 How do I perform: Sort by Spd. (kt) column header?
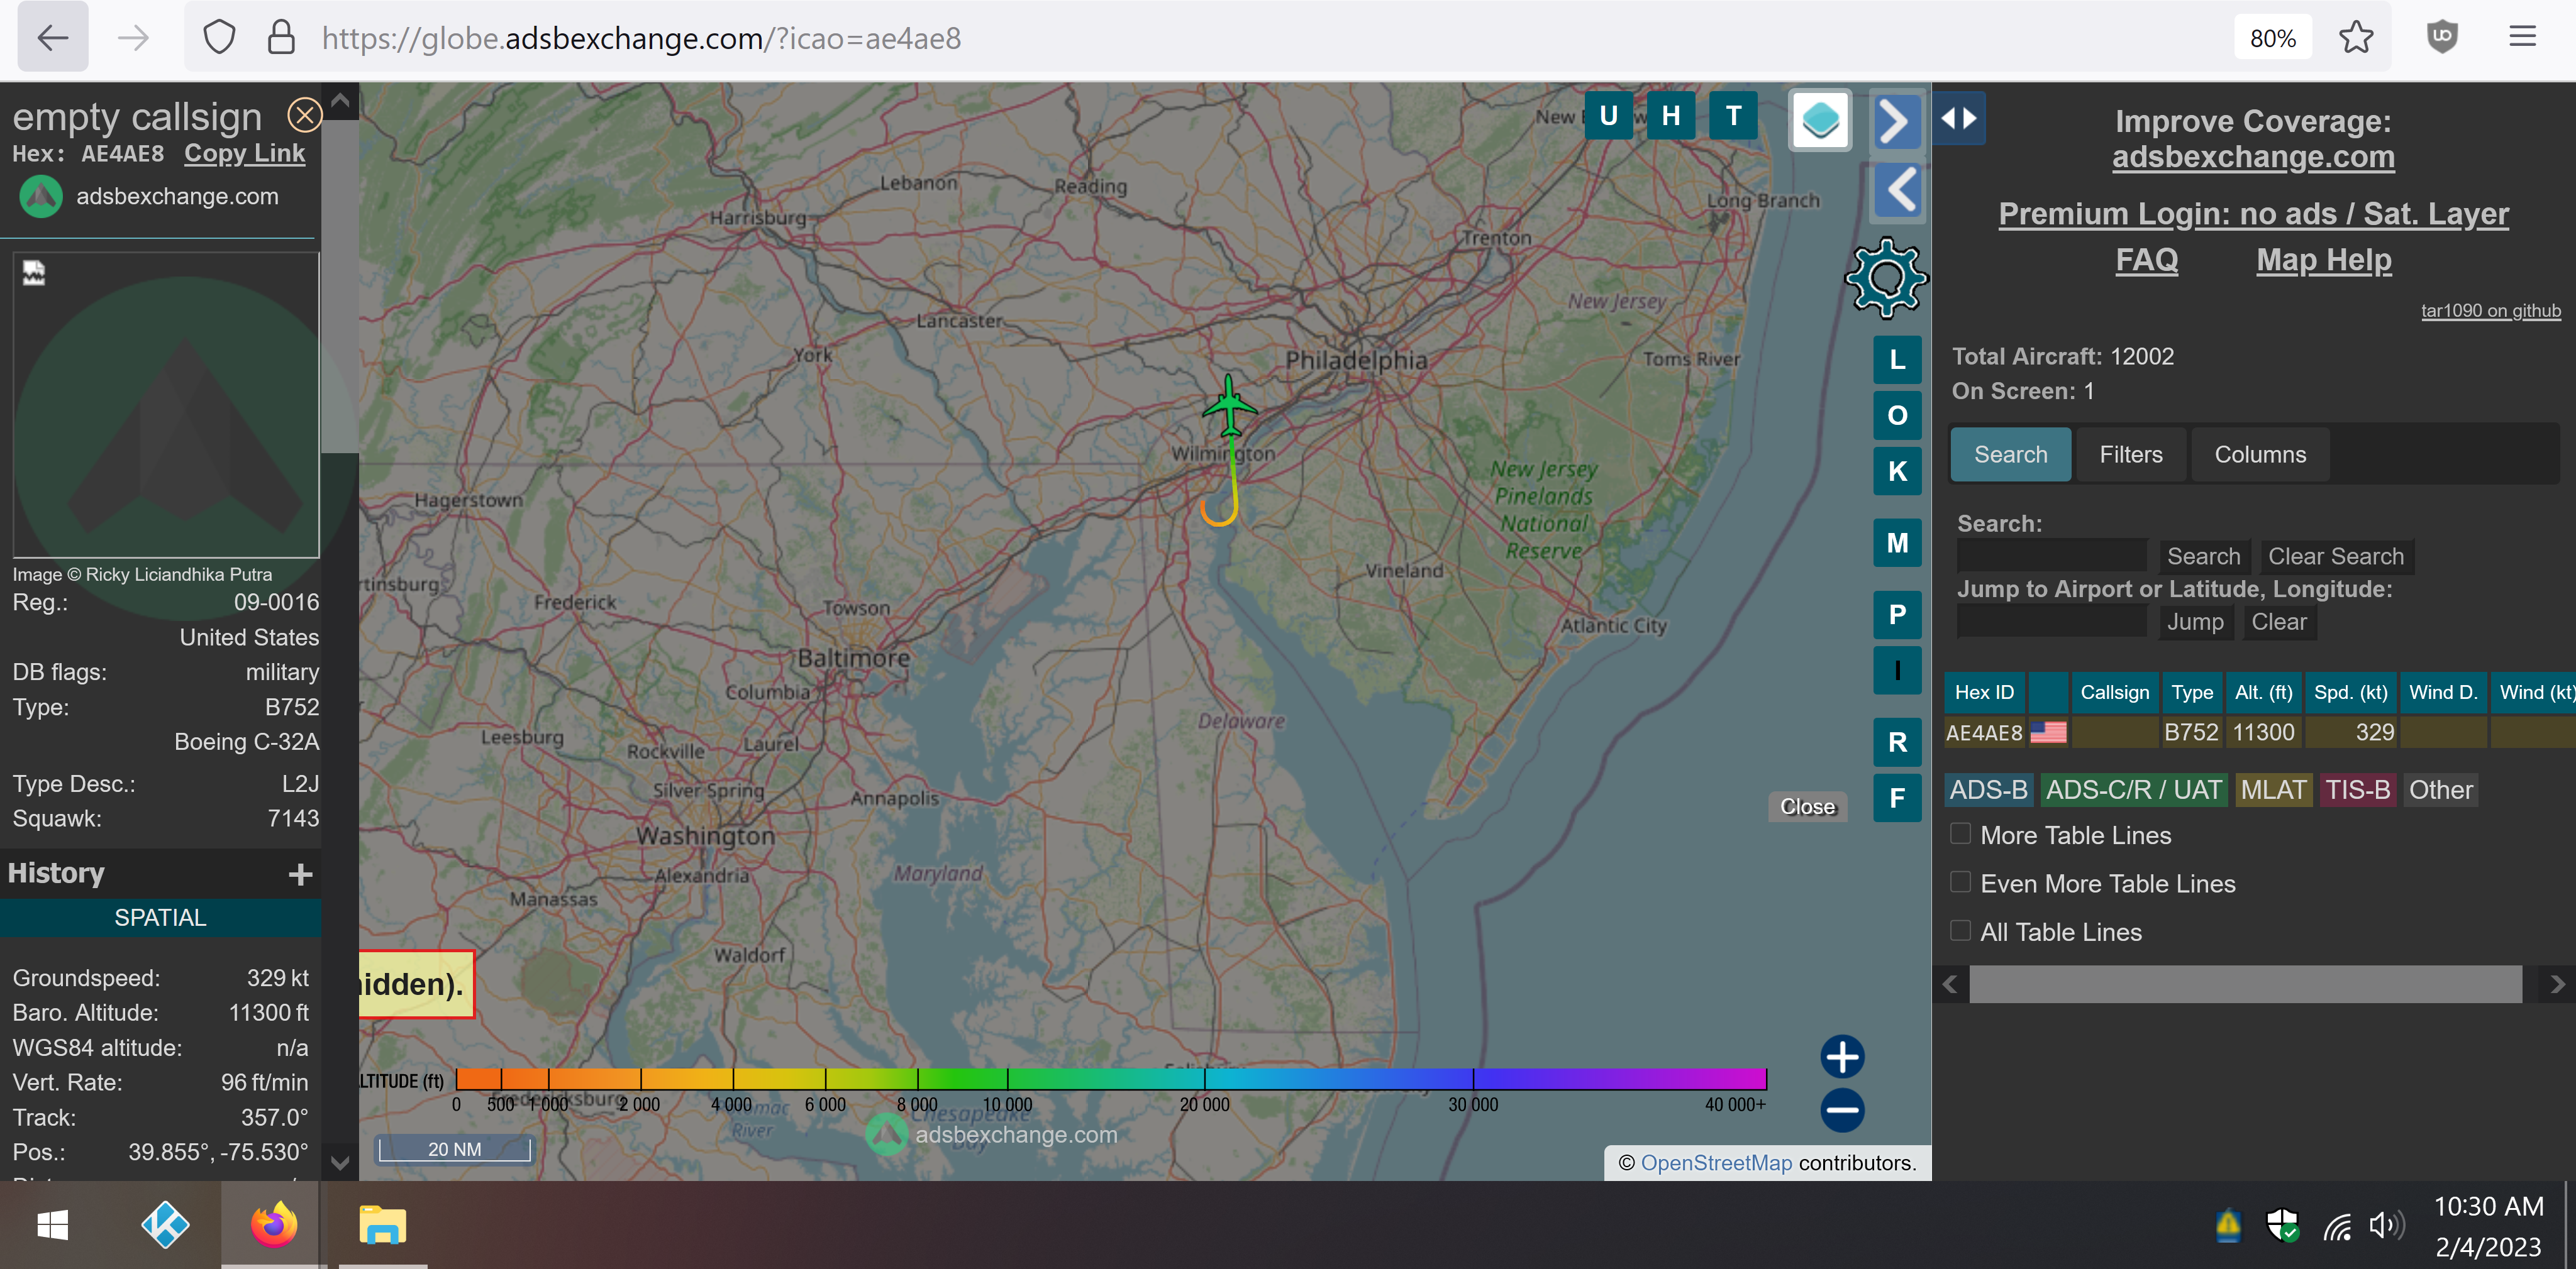click(2350, 693)
